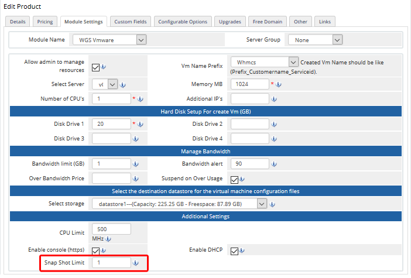The image size is (411, 278).
Task: Click the info icon next to Snap Shot Limit
Action: pyautogui.click(x=136, y=263)
